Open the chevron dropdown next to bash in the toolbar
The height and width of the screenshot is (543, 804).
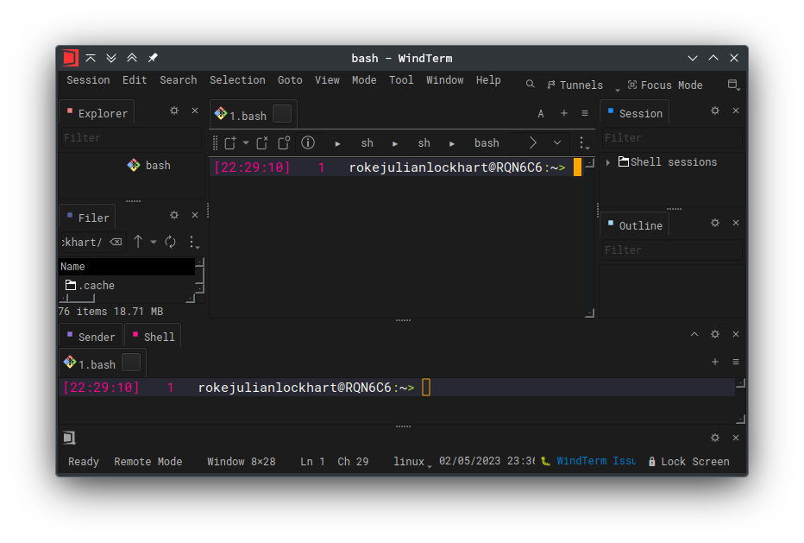556,143
